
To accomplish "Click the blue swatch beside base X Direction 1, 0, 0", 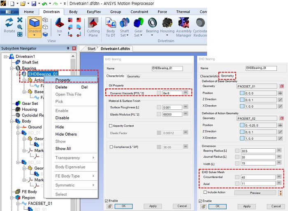I will click(x=242, y=106).
